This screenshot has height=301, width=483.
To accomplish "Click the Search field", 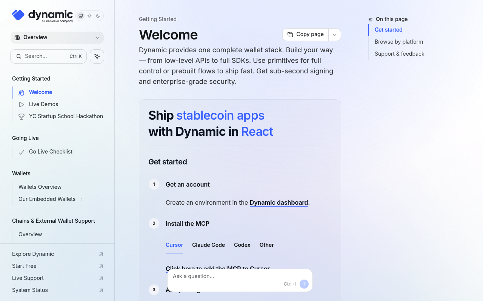I will click(48, 56).
